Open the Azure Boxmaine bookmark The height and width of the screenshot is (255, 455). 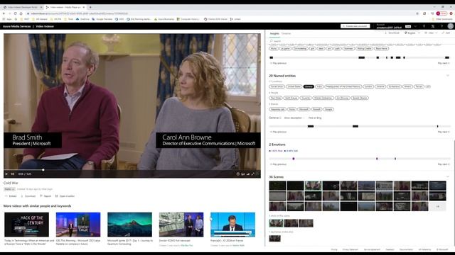coord(164,19)
